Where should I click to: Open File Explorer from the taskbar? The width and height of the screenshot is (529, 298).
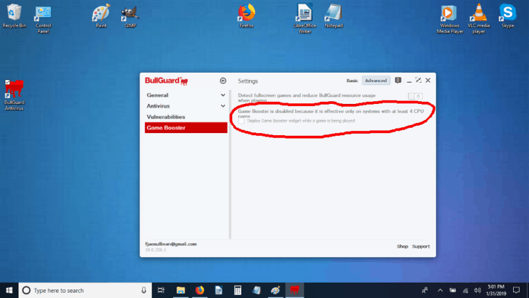[181, 290]
